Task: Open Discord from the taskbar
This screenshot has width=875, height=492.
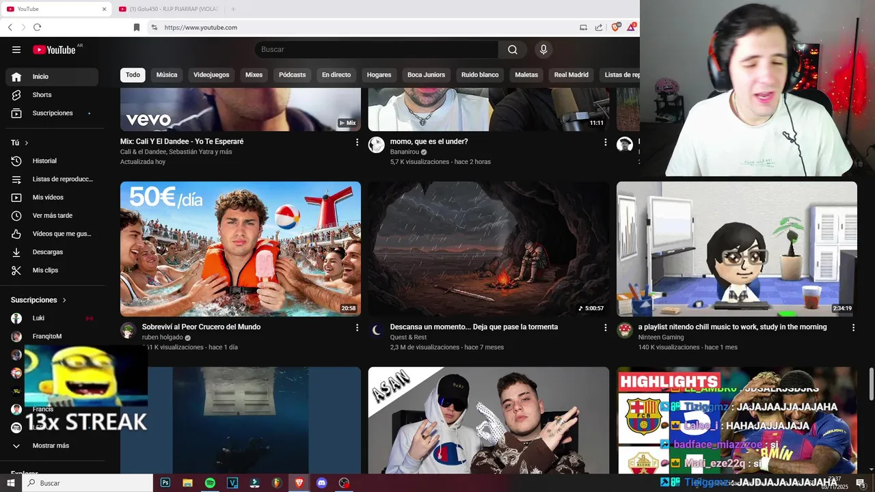Action: pyautogui.click(x=322, y=483)
